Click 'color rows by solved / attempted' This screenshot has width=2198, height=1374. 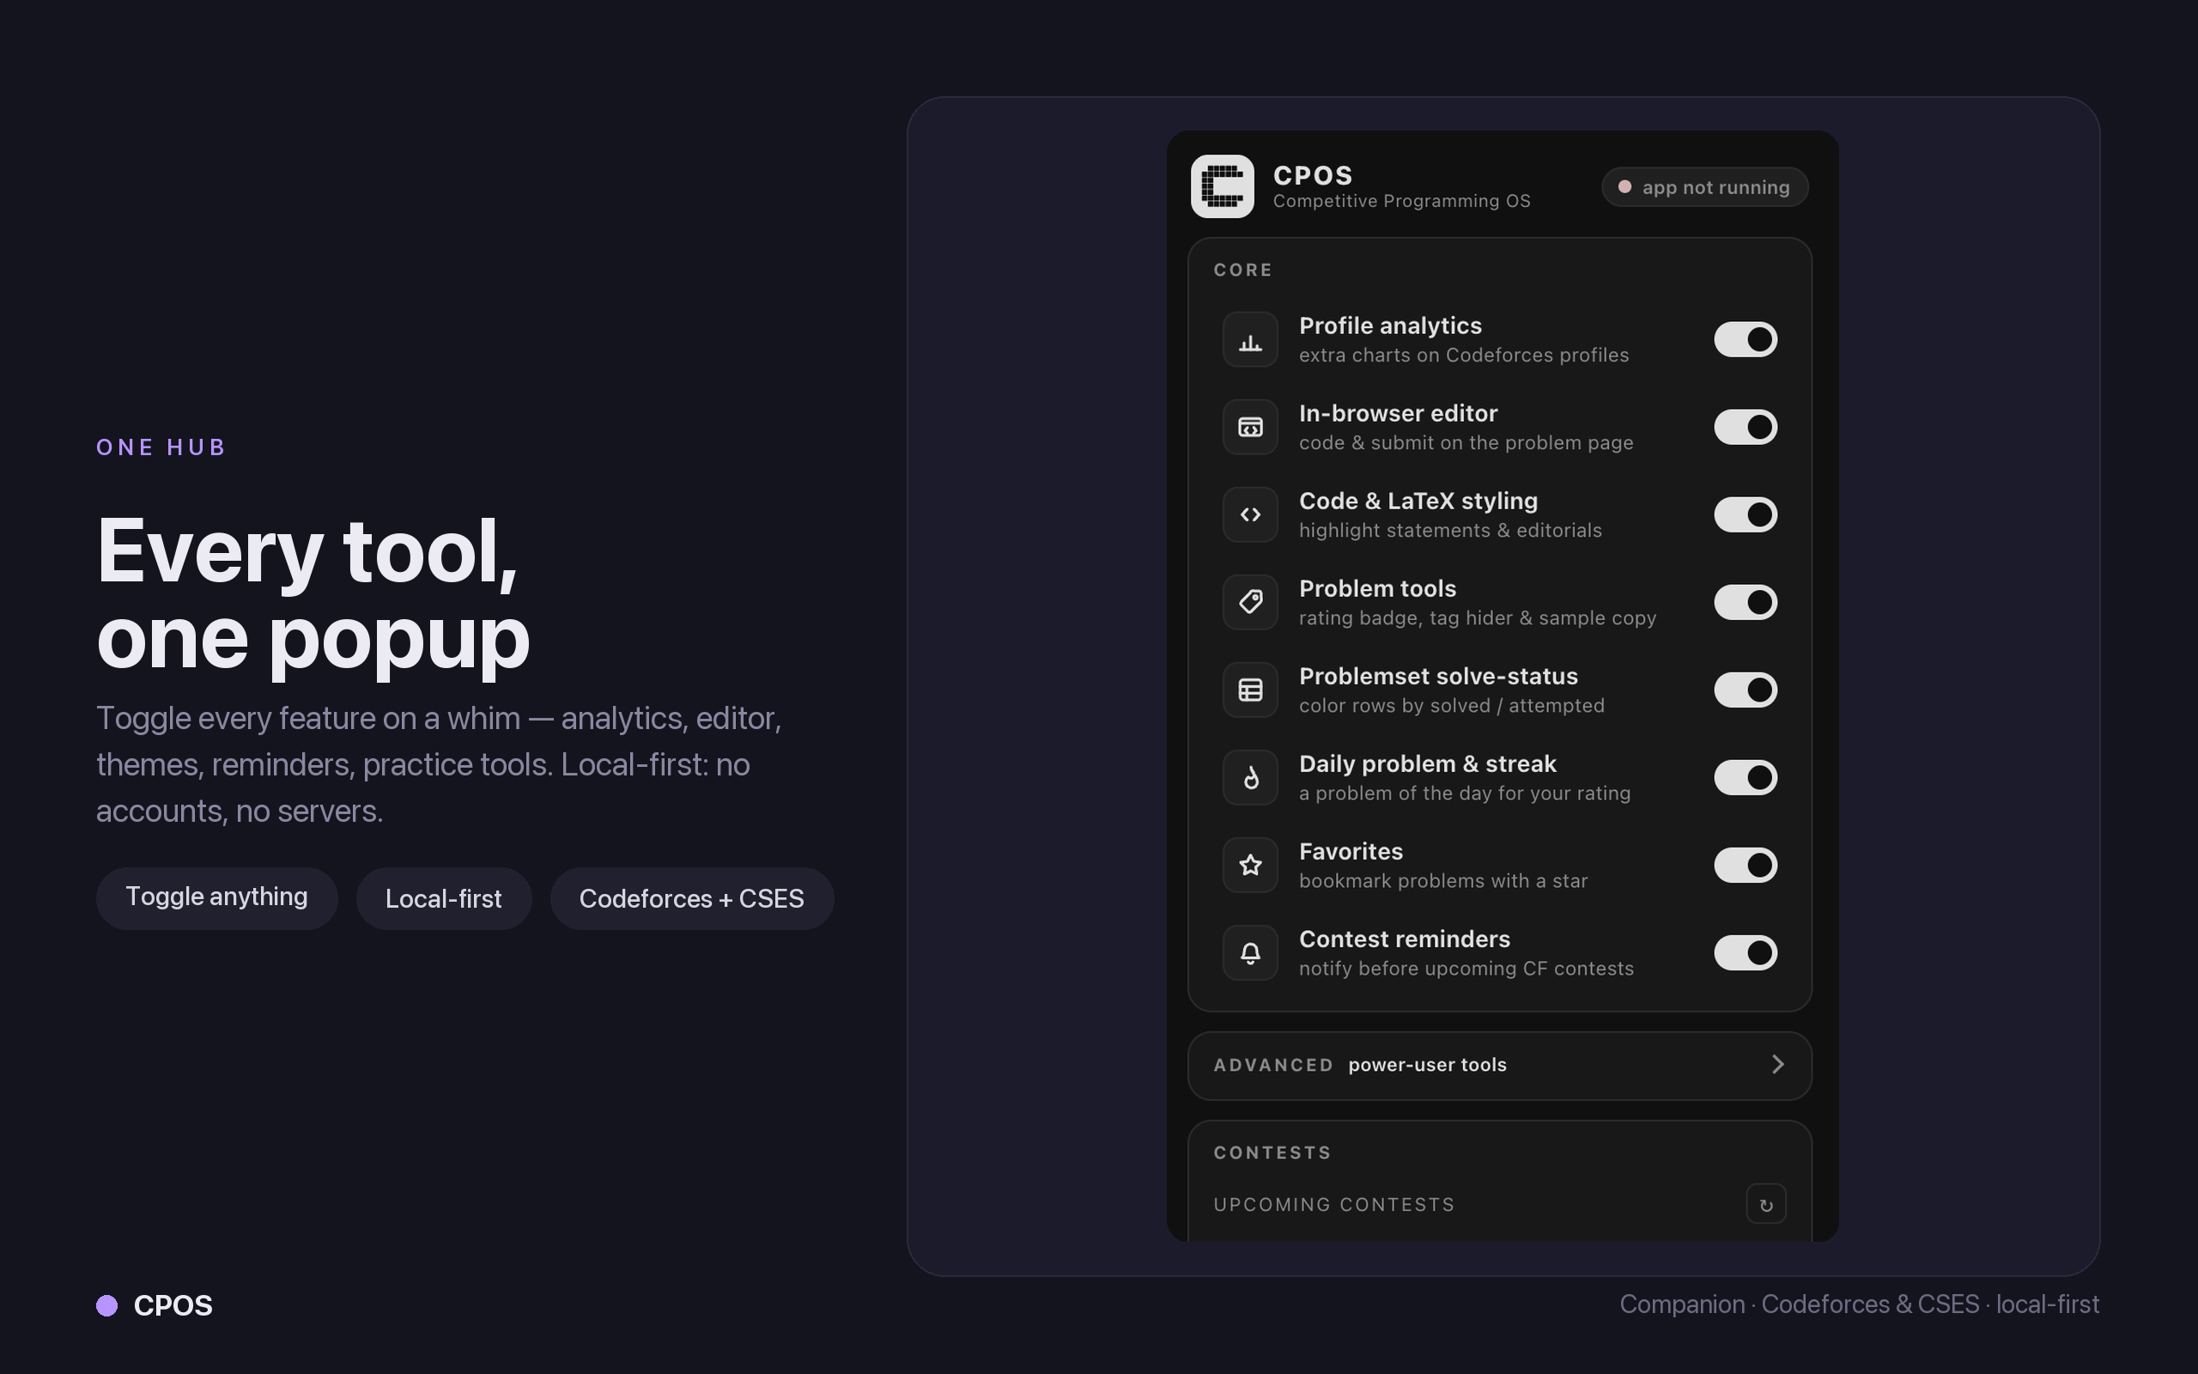[1451, 705]
